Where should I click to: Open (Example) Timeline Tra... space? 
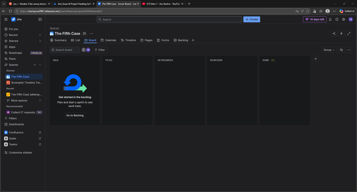coord(24,83)
